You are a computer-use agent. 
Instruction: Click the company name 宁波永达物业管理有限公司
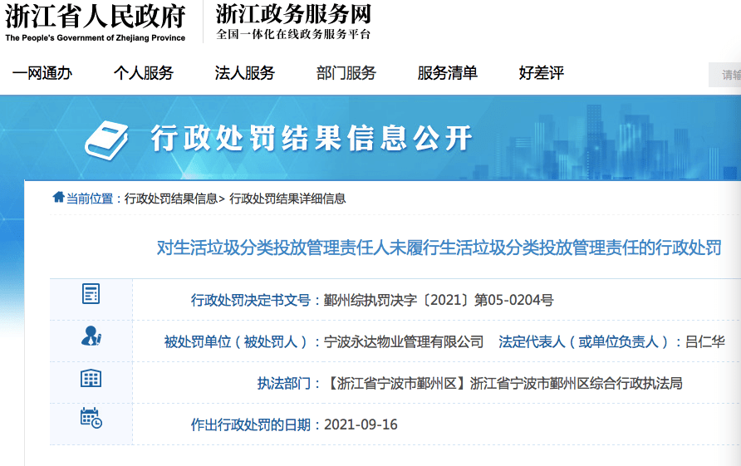tap(404, 341)
